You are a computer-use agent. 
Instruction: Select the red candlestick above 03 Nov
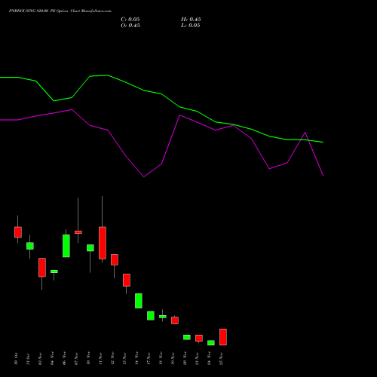coord(42,268)
